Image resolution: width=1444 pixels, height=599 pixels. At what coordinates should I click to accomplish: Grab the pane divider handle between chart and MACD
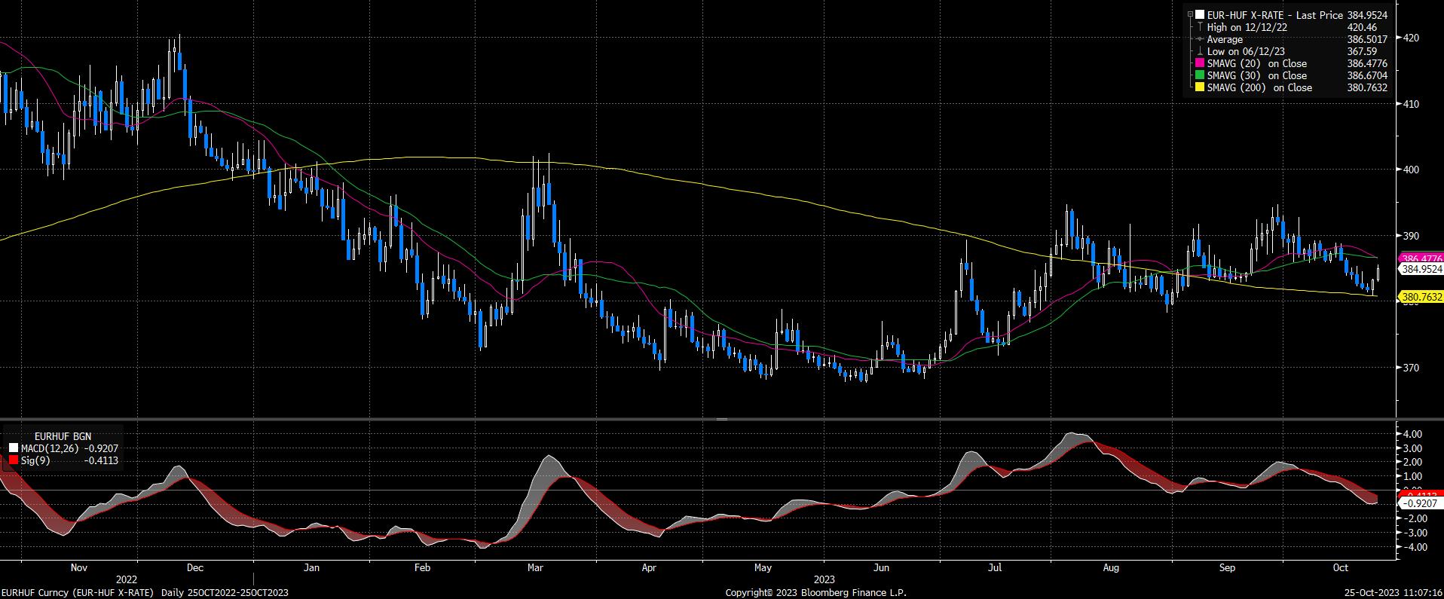721,419
